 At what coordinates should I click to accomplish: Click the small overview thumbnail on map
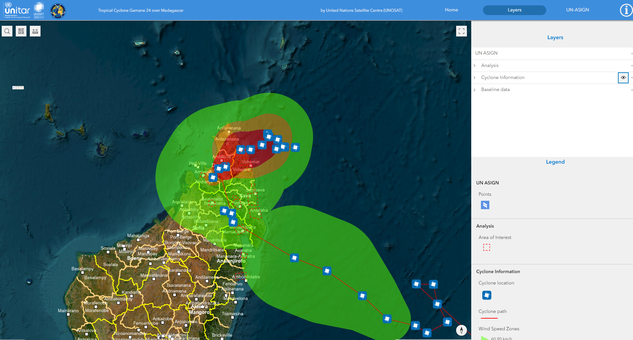tap(18, 88)
